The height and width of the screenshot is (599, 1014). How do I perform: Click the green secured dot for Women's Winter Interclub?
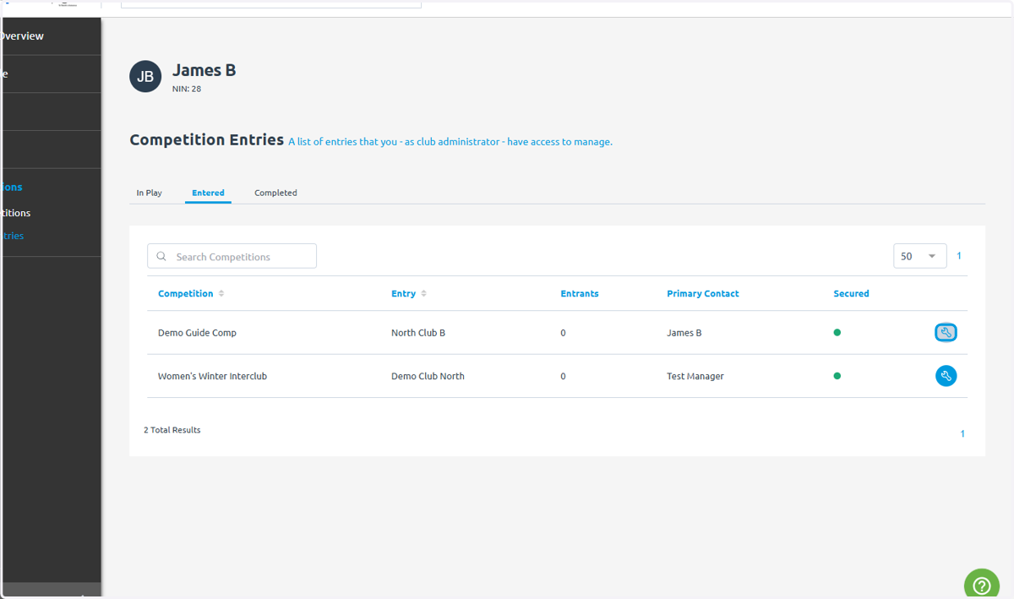[837, 376]
